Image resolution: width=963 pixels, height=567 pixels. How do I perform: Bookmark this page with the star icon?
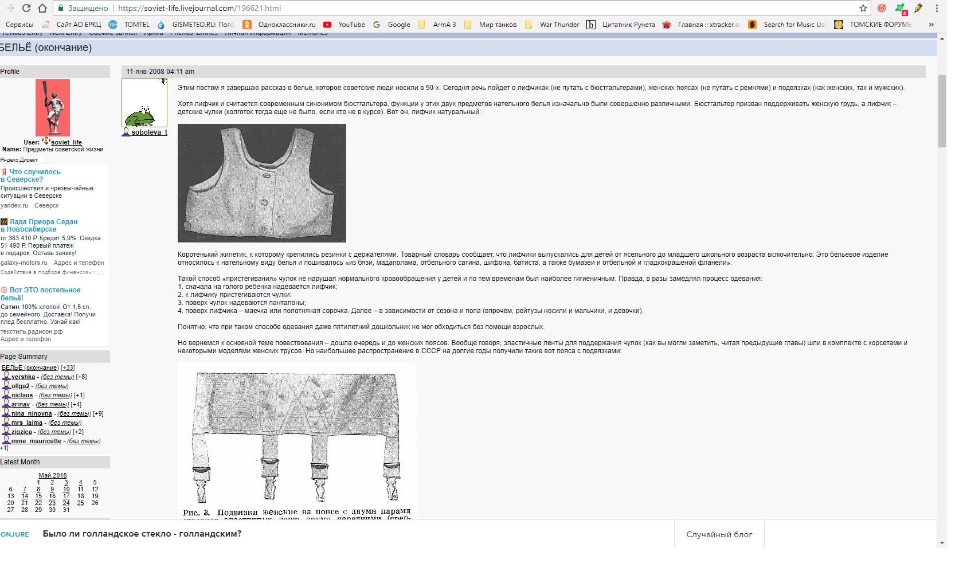click(x=863, y=8)
